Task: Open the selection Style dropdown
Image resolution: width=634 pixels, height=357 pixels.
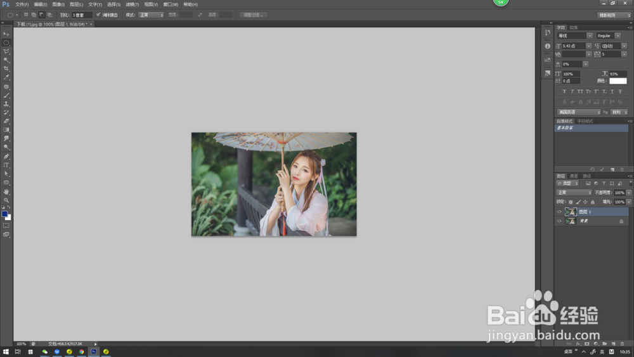Action: tap(152, 15)
